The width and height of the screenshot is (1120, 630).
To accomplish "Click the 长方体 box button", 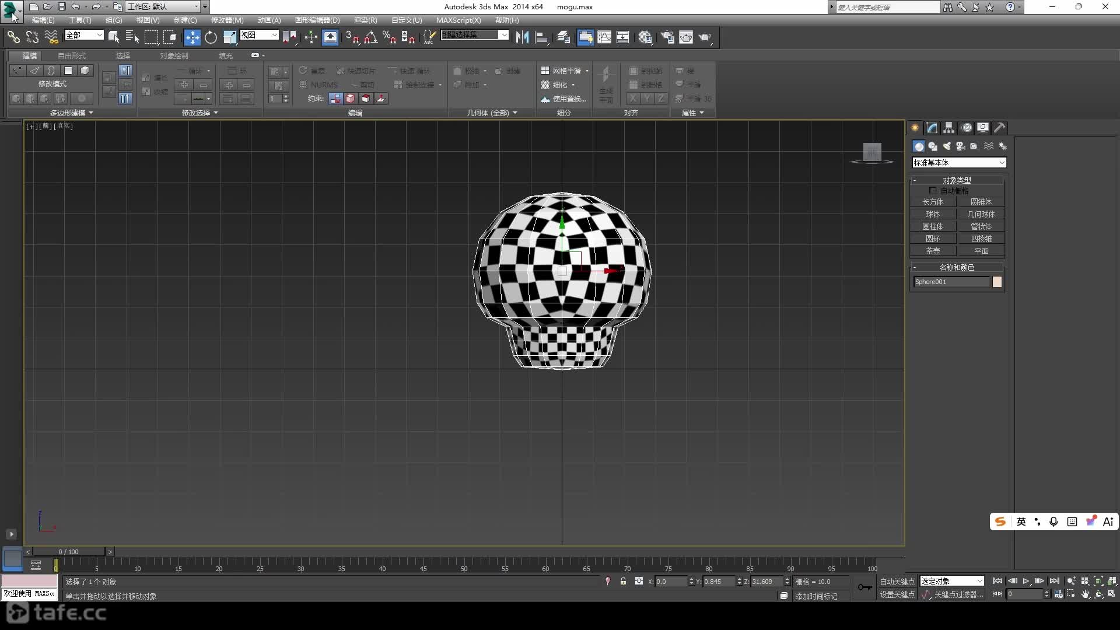I will 933,202.
